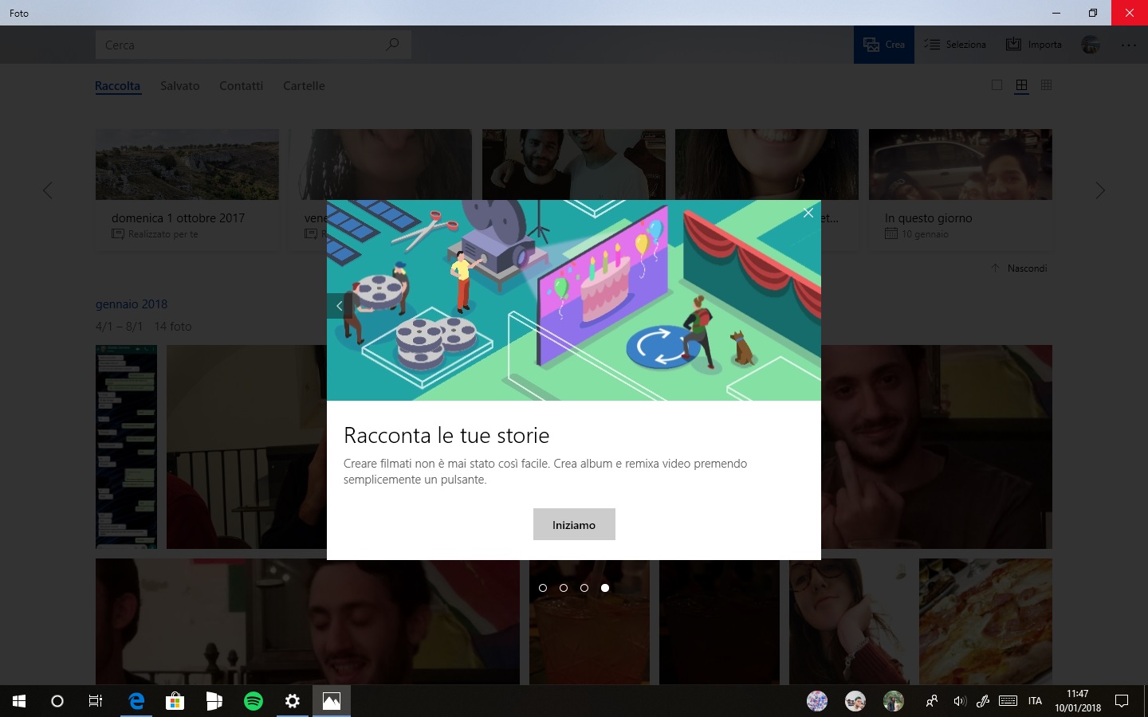Open the Windows Start menu
Screen dimensions: 1148x717
[19, 701]
